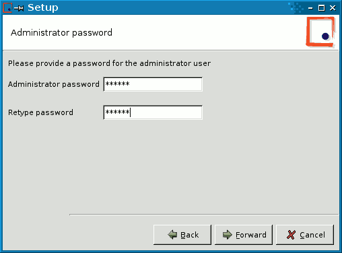Focus the Administrator password input field
Image resolution: width=342 pixels, height=253 pixels.
(153, 84)
